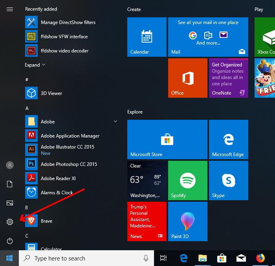
Task: Open File Explorer from the taskbar
Action: pos(203,258)
